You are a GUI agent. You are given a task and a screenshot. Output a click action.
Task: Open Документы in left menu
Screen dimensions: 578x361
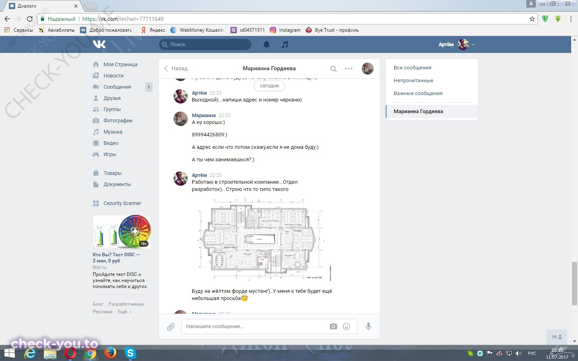(117, 184)
